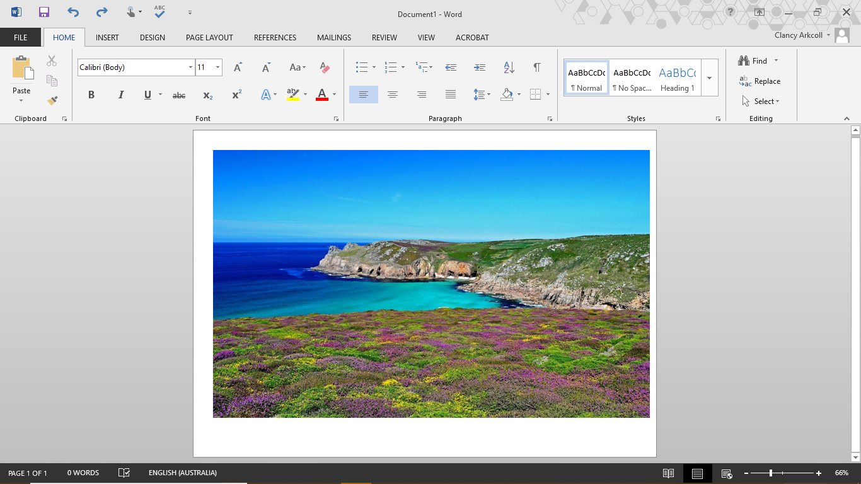
Task: Click the Replace button
Action: 760,81
